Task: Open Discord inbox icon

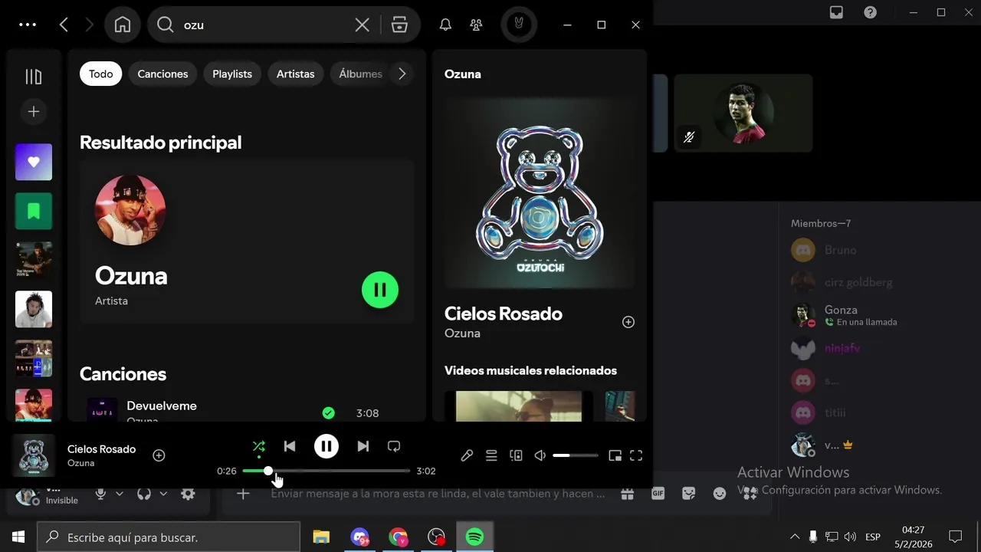Action: pyautogui.click(x=837, y=12)
